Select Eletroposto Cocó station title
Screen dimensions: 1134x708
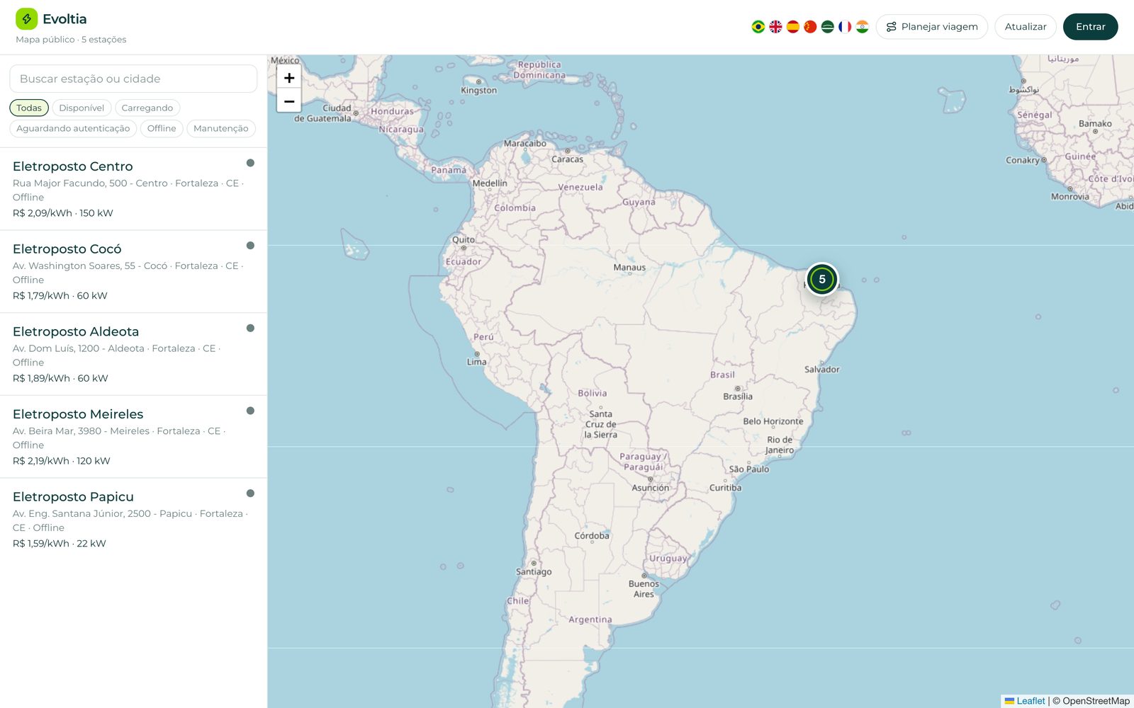coord(67,249)
